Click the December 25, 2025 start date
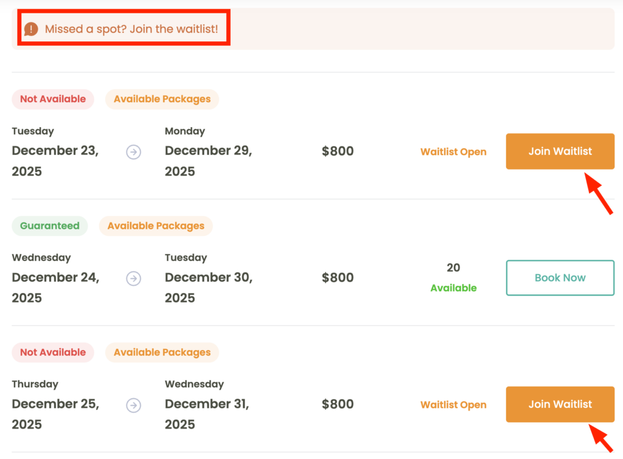Image resolution: width=623 pixels, height=459 pixels. click(x=55, y=414)
